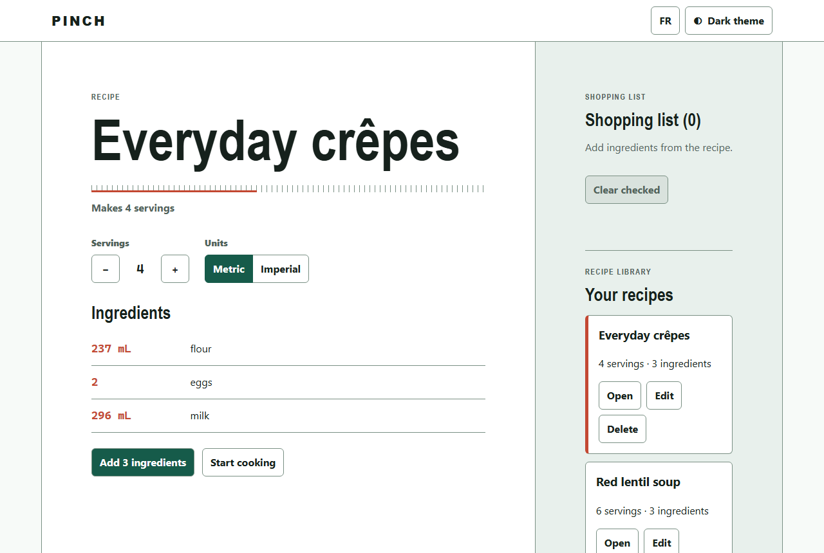The image size is (824, 553).
Task: Open the Everyday crêpes recipe card
Action: (x=620, y=395)
